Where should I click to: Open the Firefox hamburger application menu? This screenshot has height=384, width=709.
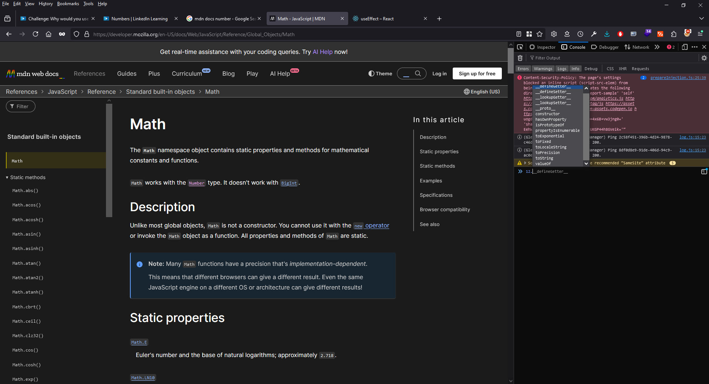tap(700, 34)
